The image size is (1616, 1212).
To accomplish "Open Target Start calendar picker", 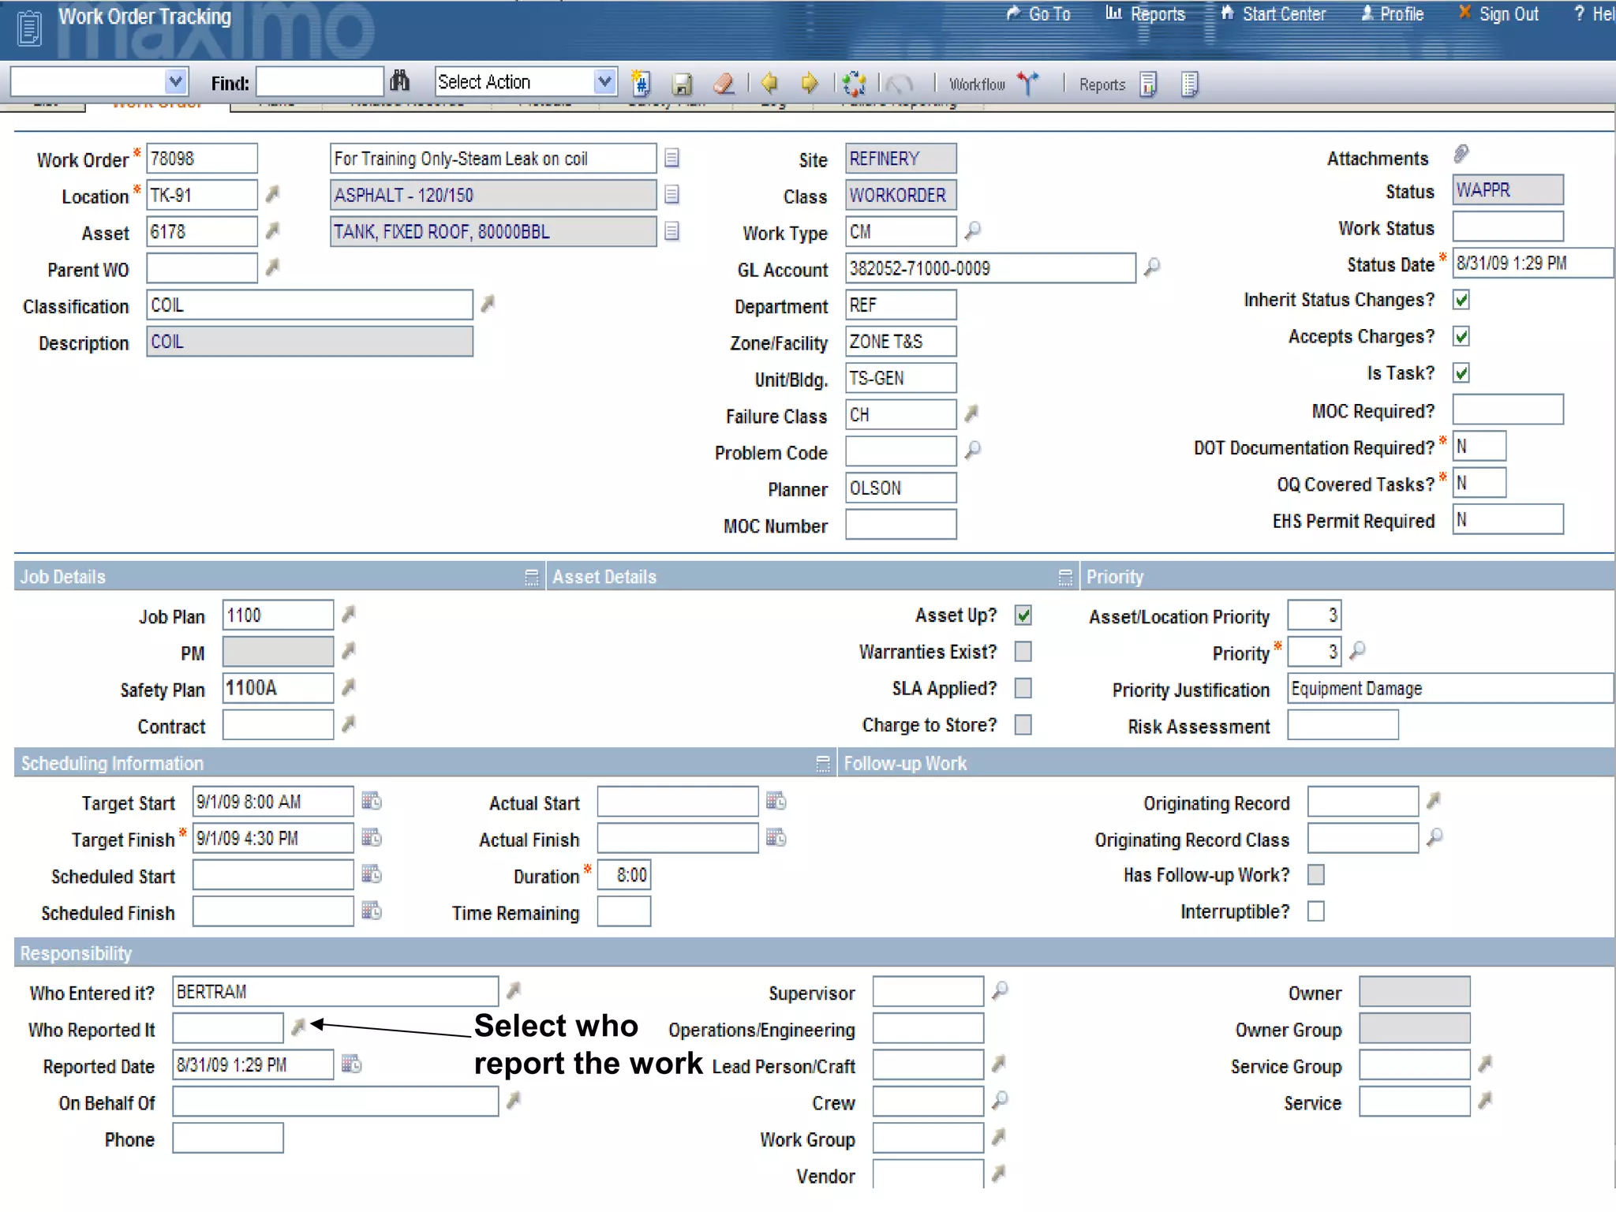I will pyautogui.click(x=372, y=801).
